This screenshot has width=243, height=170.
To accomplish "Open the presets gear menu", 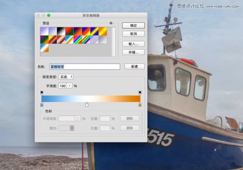I will (111, 23).
